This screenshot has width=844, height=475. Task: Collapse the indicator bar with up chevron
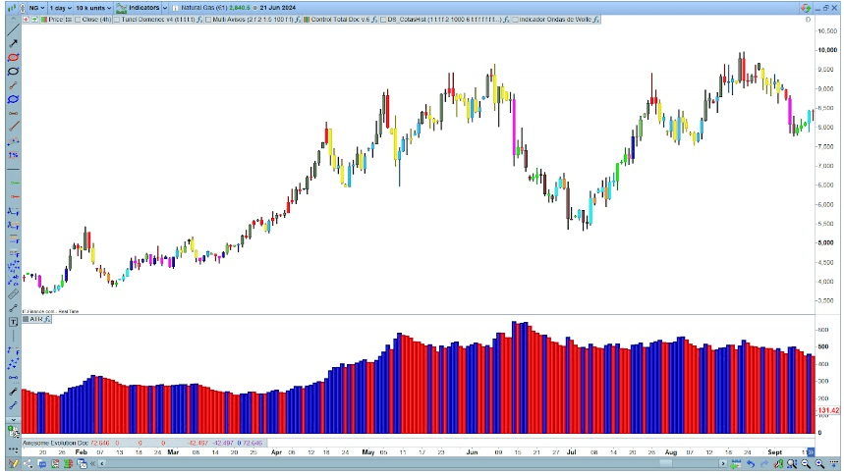(13, 19)
